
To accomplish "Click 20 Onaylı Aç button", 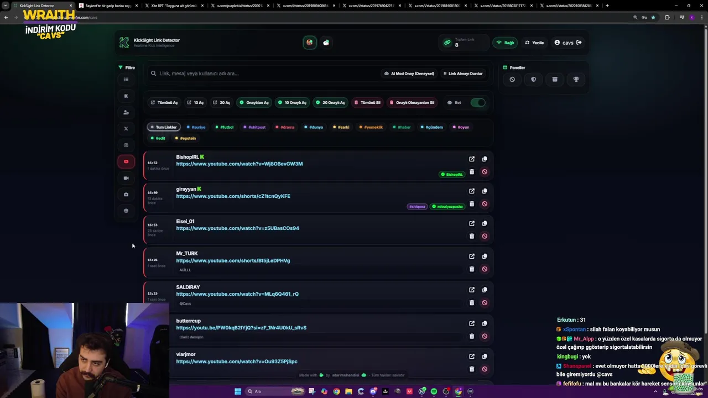I will click(330, 103).
